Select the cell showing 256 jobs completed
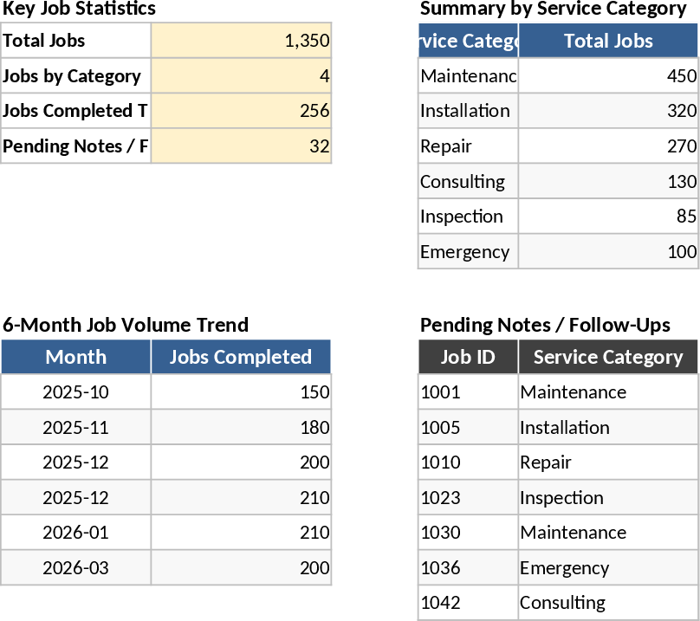Screen dimensions: 700x621 pyautogui.click(x=241, y=111)
